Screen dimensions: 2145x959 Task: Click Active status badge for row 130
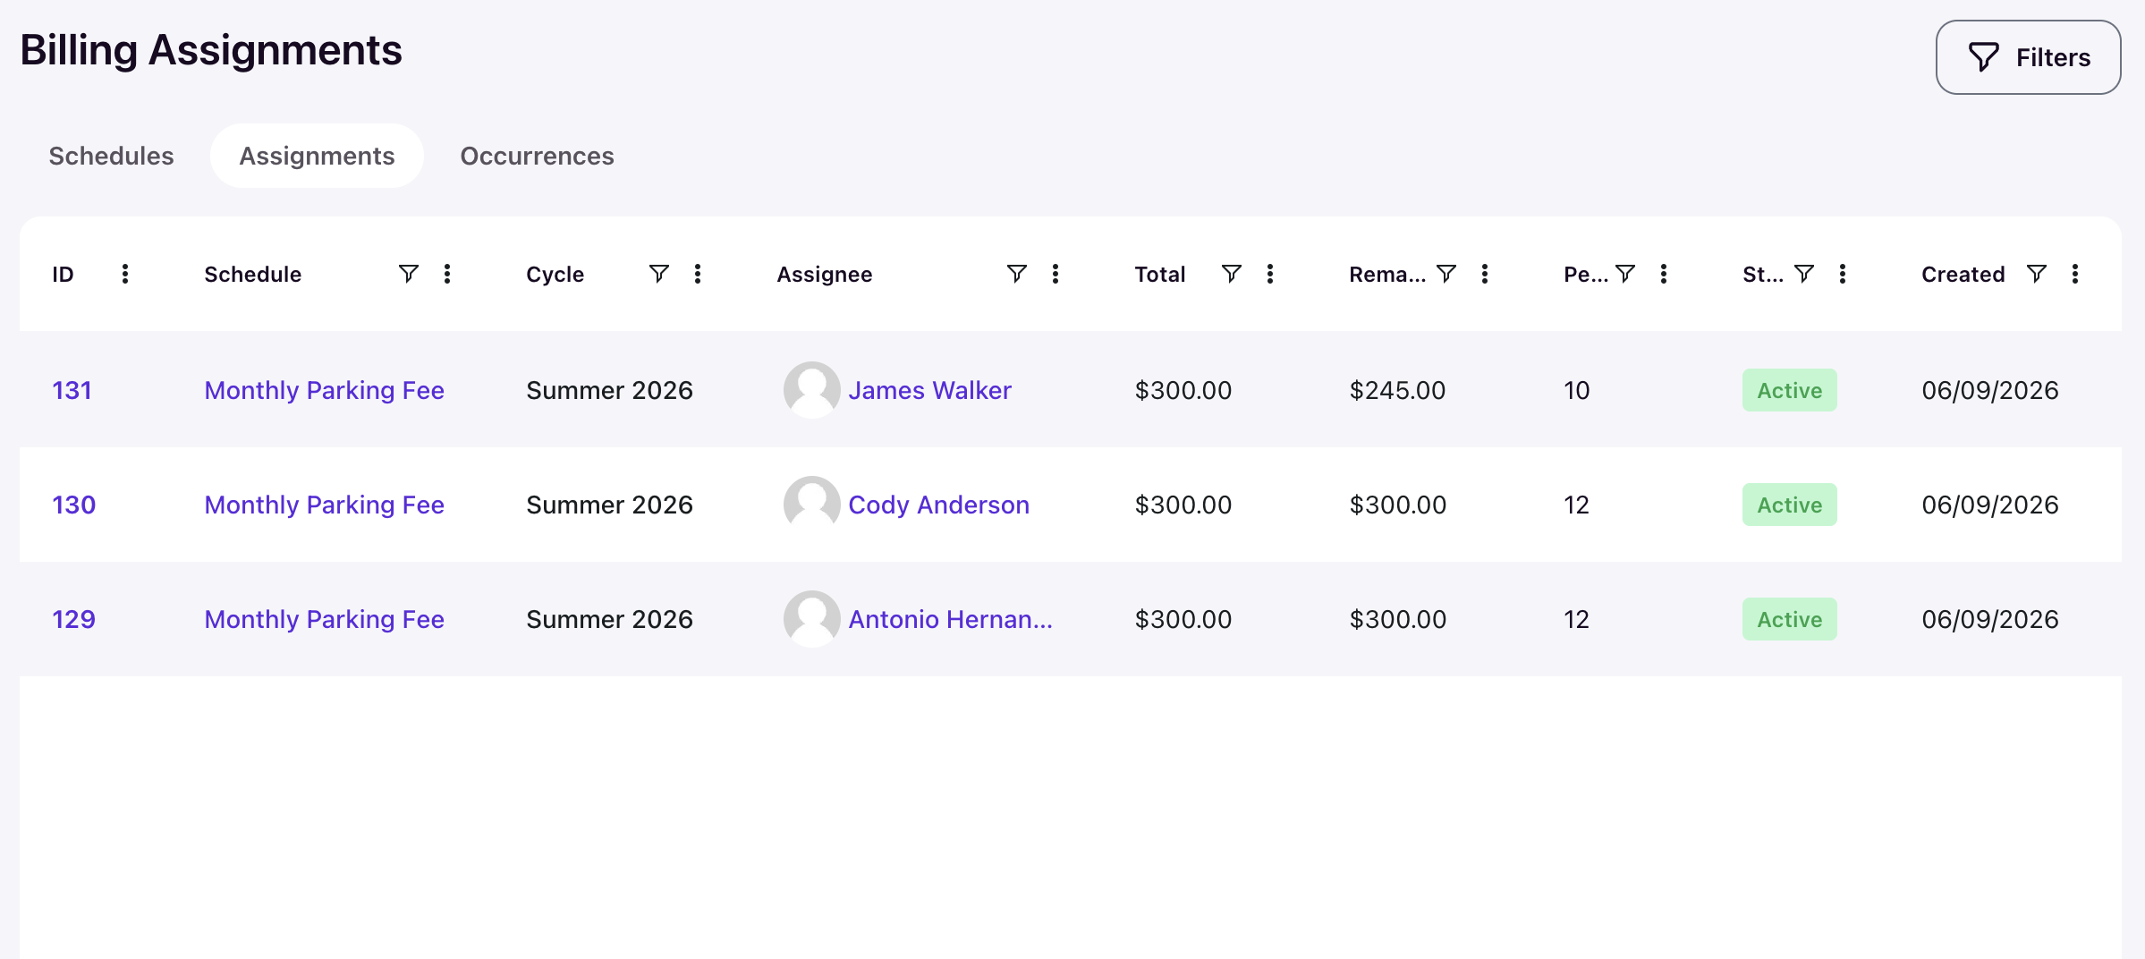coord(1789,505)
